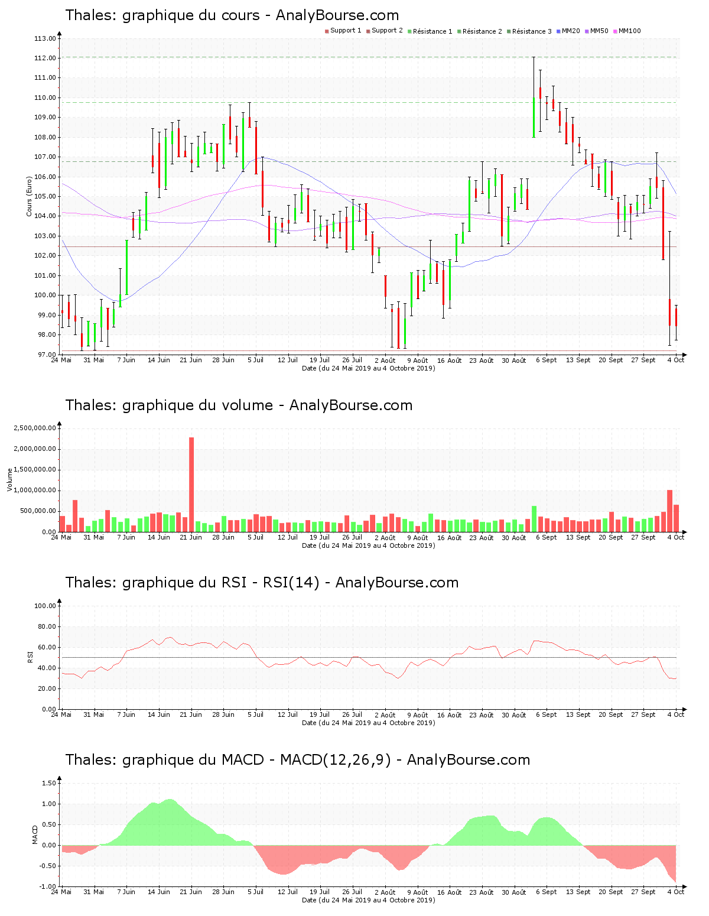Click the -1.00 value on MACD axis
The width and height of the screenshot is (709, 916).
(47, 886)
